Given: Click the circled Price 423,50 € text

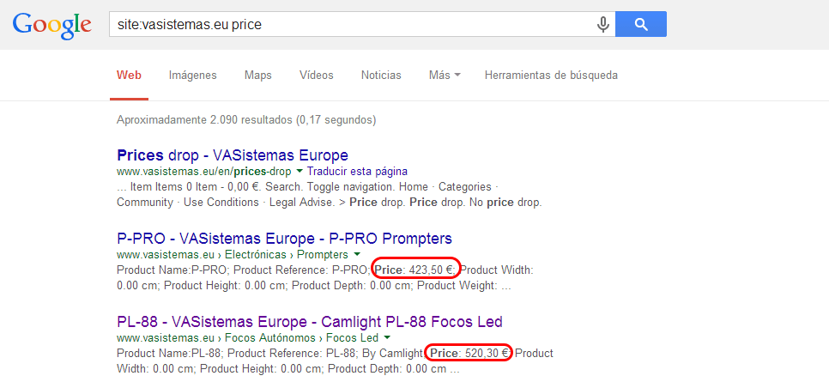Looking at the screenshot, I should tap(415, 270).
